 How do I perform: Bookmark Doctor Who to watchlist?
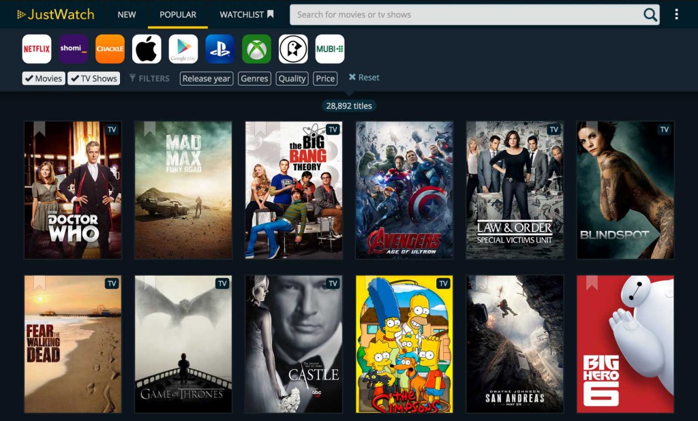[x=40, y=128]
